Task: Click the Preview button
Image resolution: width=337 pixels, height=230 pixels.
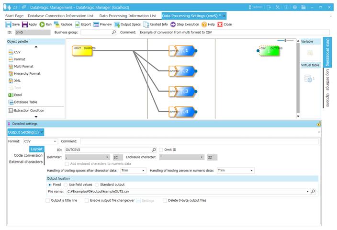Action: click(102, 24)
